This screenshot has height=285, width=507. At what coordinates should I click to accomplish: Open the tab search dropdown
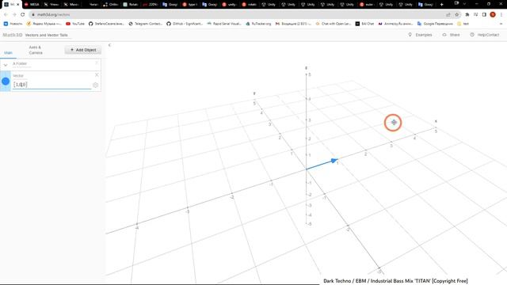tap(465, 4)
